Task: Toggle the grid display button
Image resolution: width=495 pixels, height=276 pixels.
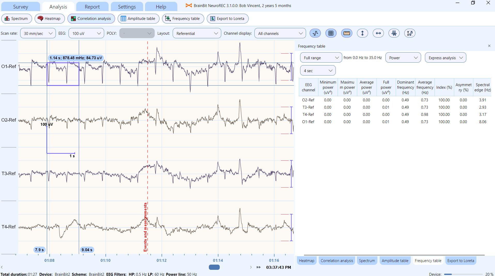Action: (331, 33)
